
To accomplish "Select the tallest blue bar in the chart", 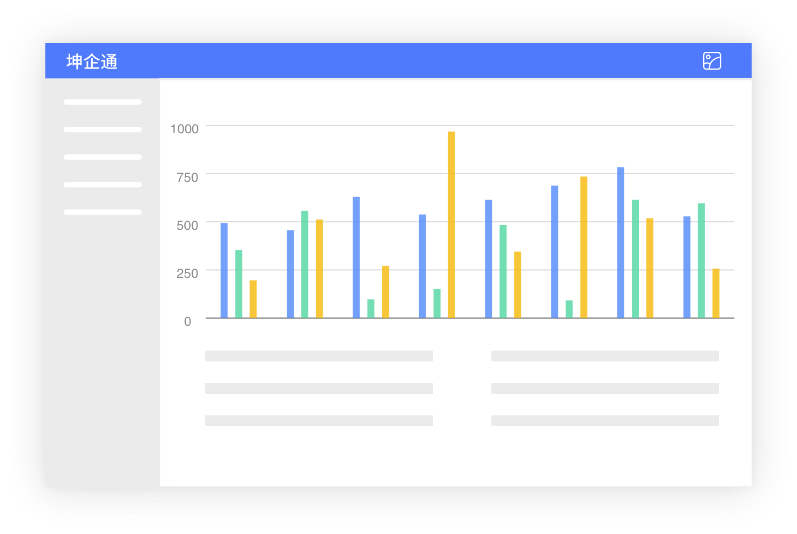I will pos(620,243).
